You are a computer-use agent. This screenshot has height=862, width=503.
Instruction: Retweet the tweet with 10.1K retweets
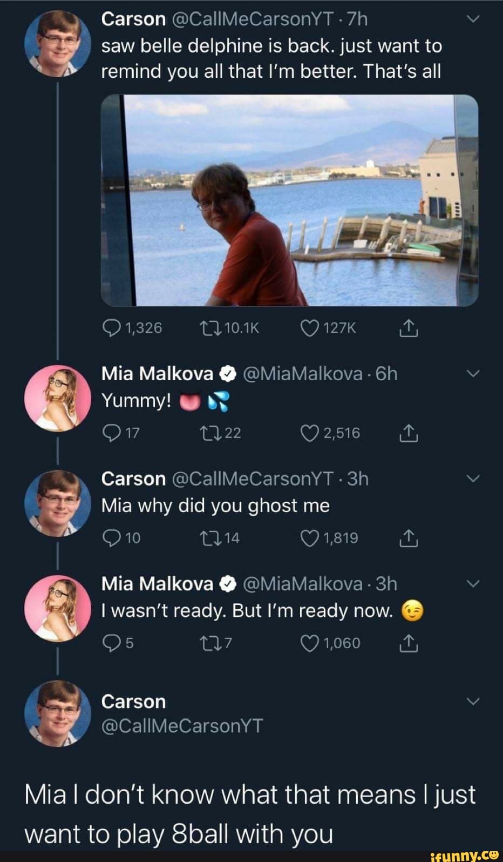208,328
